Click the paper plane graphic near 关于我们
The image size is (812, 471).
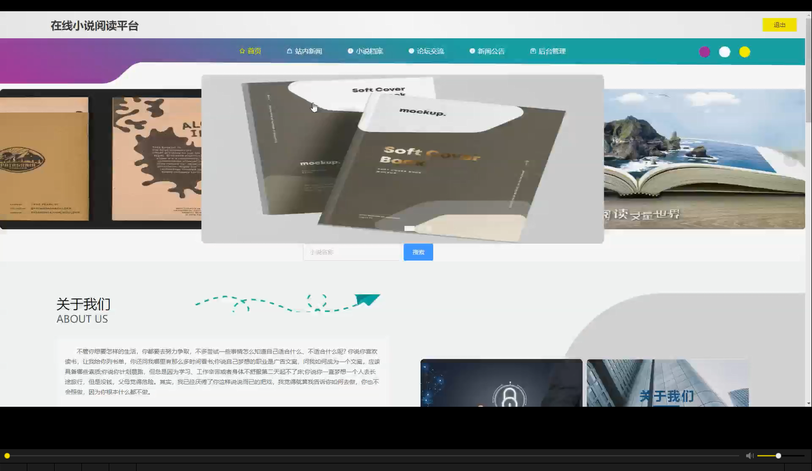click(x=369, y=300)
